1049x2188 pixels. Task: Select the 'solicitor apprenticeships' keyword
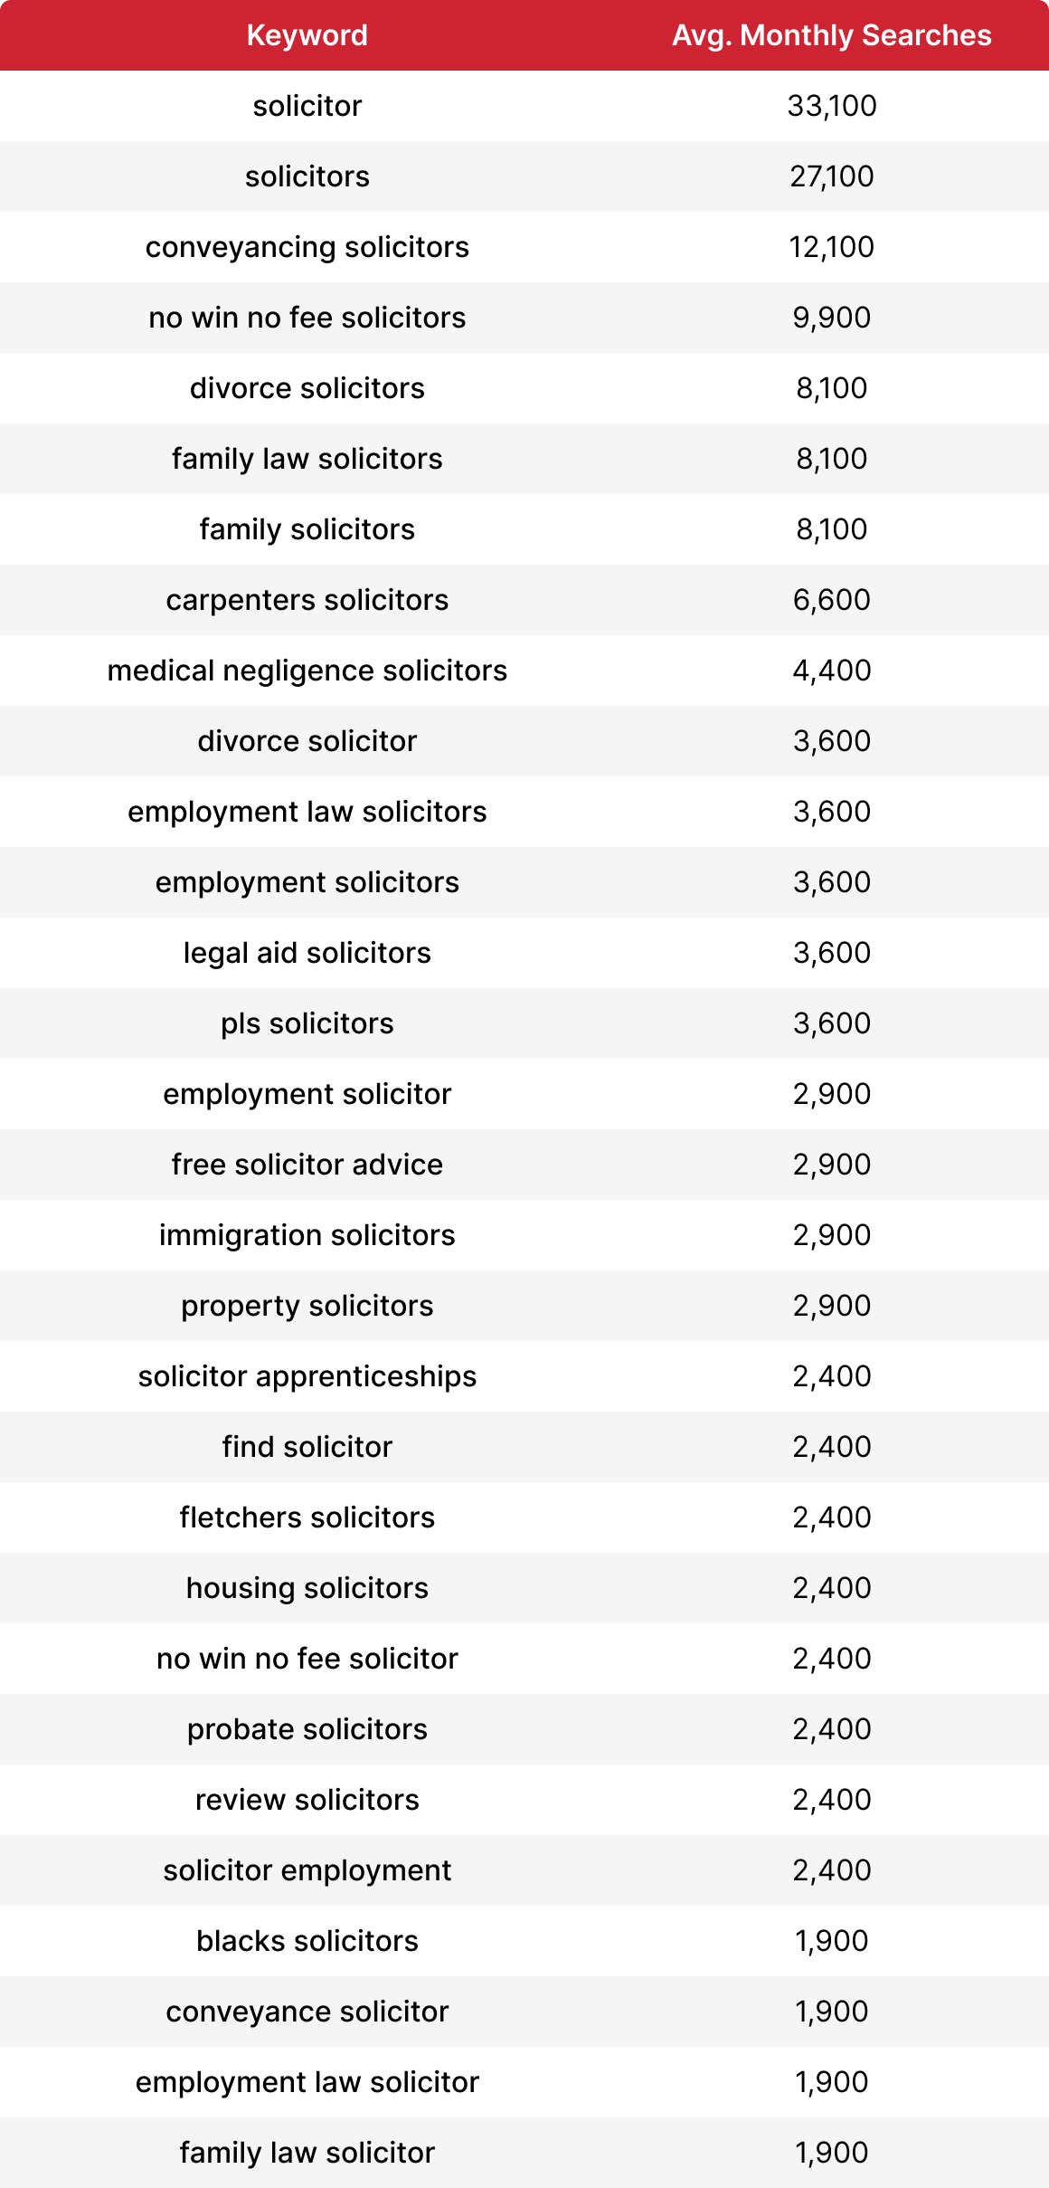[x=307, y=1376]
